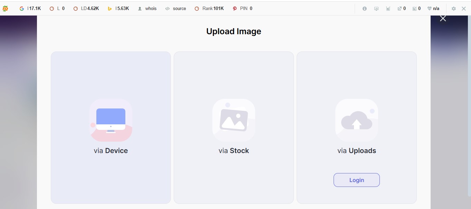View the external links metric icon
471x209 pixels.
[400, 8]
